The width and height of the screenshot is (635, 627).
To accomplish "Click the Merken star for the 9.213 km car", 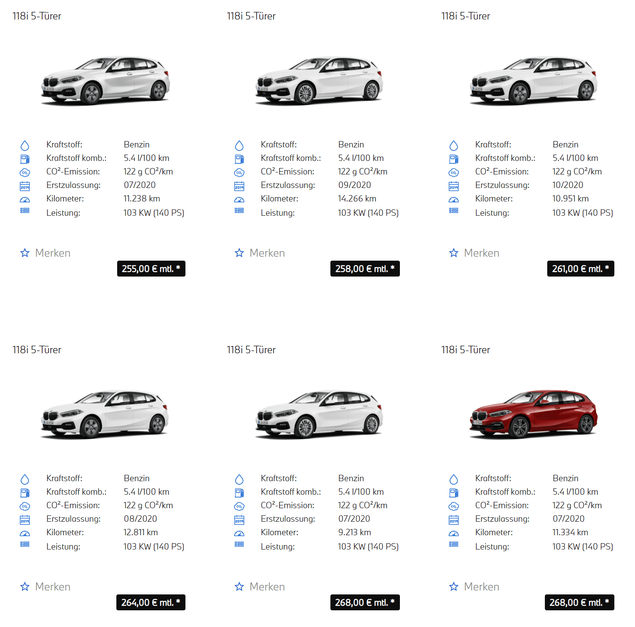I will click(239, 586).
